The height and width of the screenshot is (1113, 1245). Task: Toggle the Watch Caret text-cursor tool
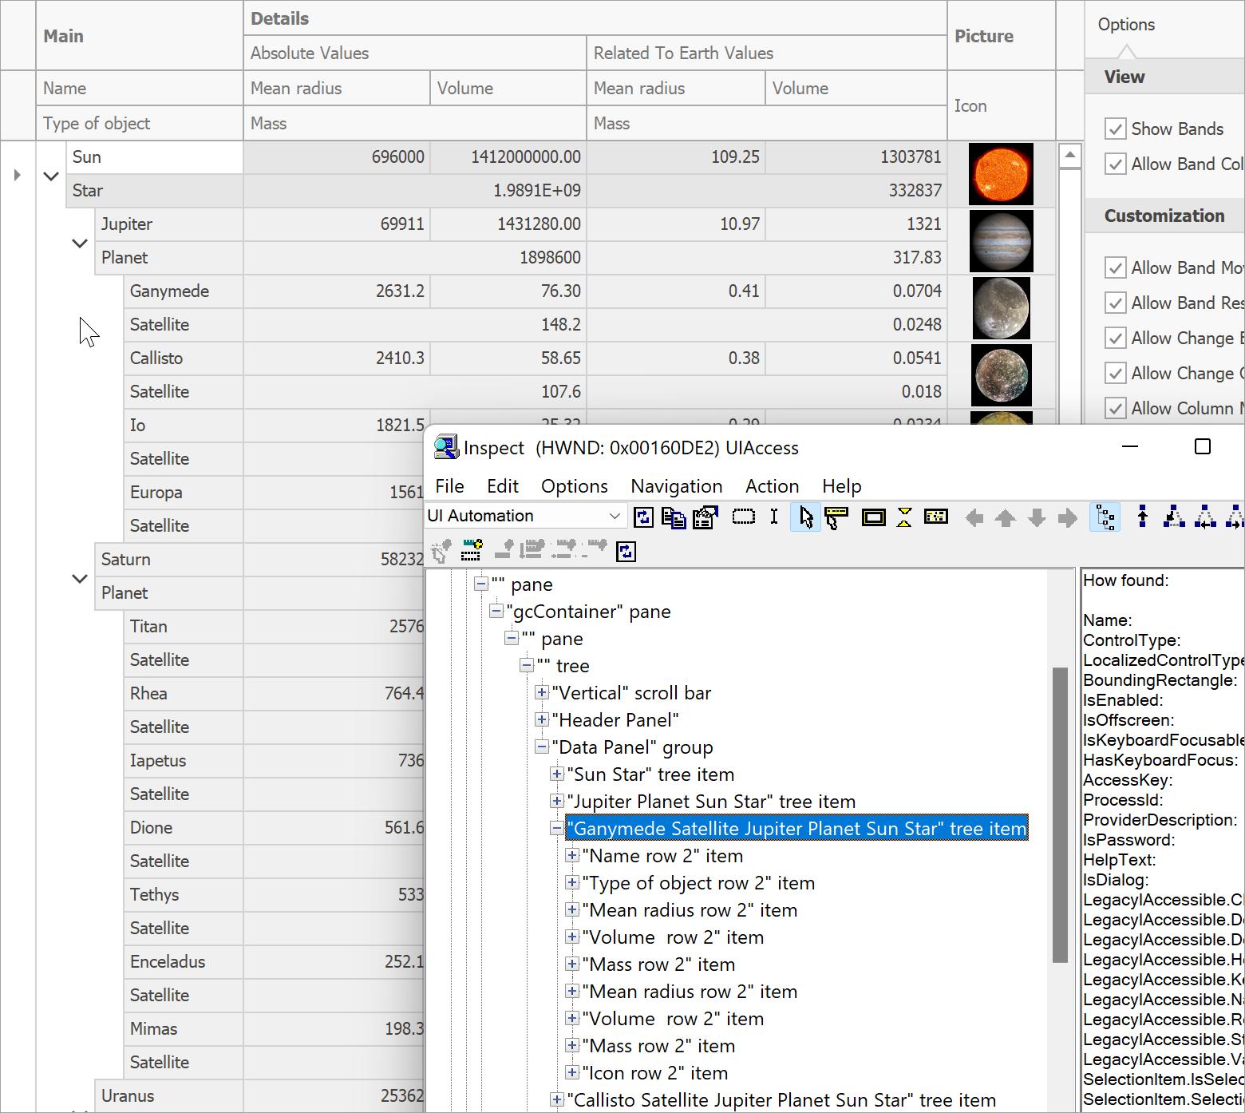[774, 517]
